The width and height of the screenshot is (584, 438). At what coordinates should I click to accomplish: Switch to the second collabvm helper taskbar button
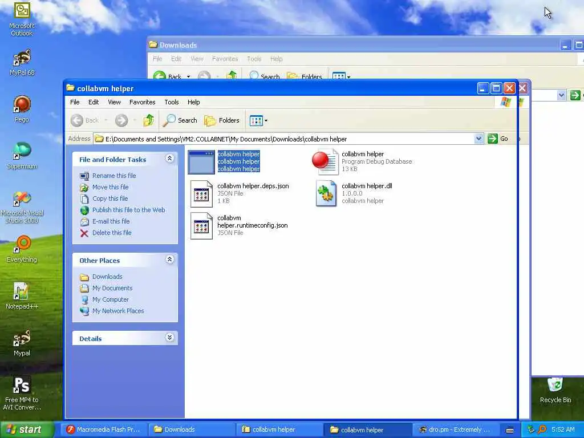(x=367, y=429)
